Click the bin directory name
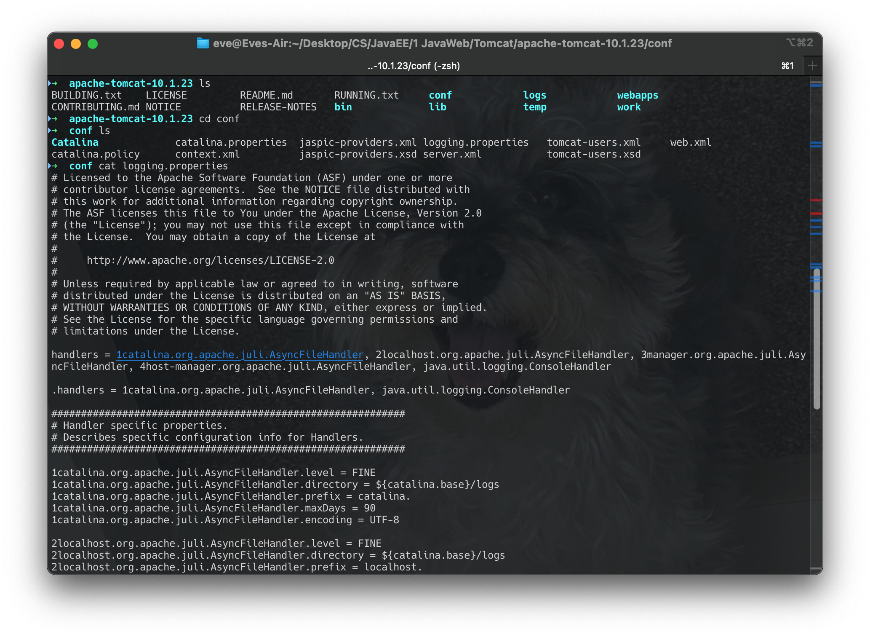The width and height of the screenshot is (870, 637). [x=342, y=107]
